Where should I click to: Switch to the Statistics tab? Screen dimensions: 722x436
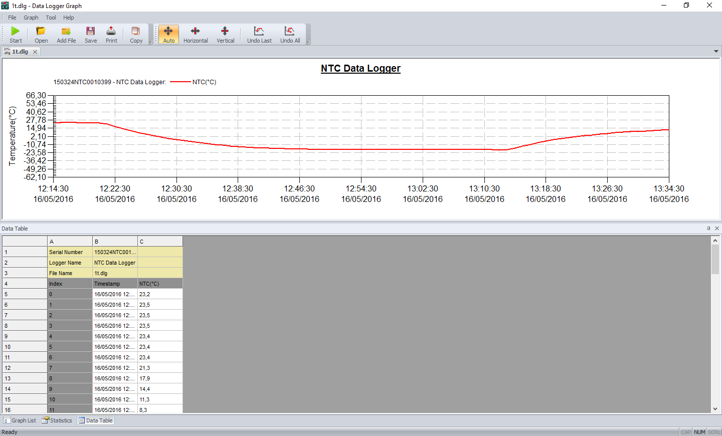point(57,420)
